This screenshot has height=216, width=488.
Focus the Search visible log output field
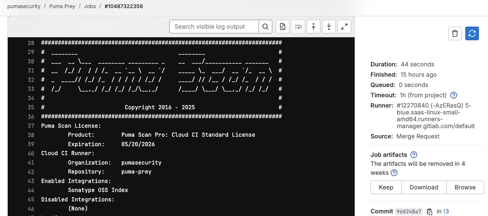(214, 27)
